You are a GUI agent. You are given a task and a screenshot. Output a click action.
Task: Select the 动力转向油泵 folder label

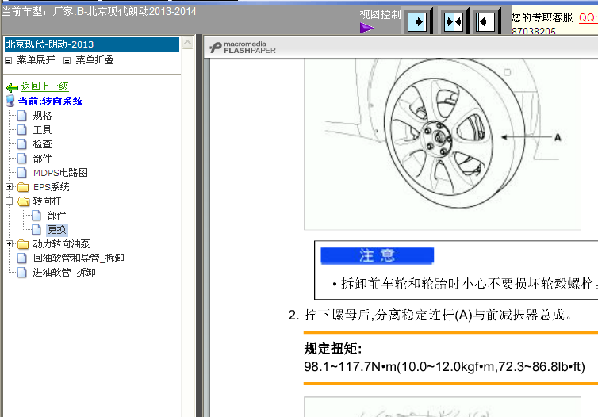click(61, 244)
